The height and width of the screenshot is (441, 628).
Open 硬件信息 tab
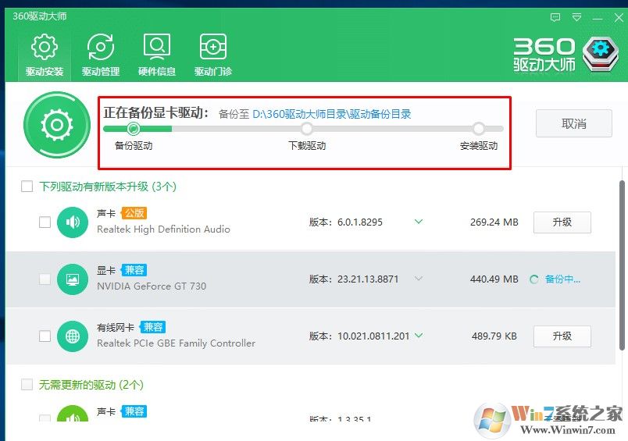(156, 55)
